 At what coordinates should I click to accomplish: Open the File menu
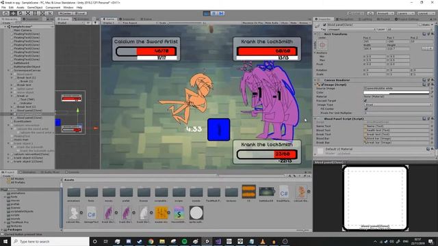coord(3,8)
